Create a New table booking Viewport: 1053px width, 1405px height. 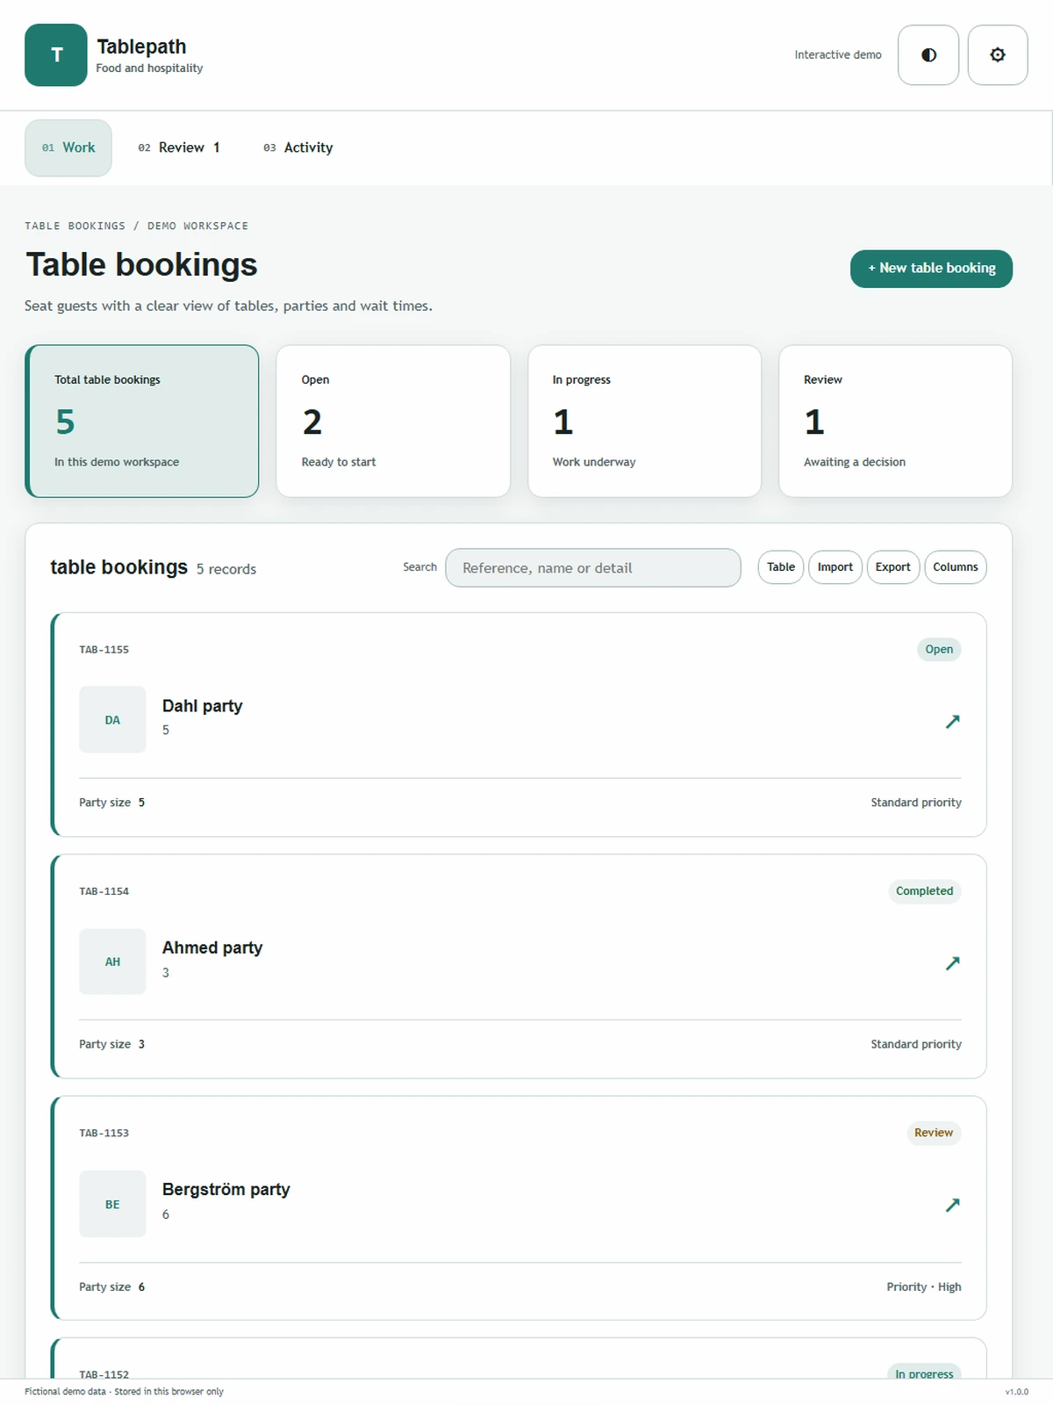(931, 268)
